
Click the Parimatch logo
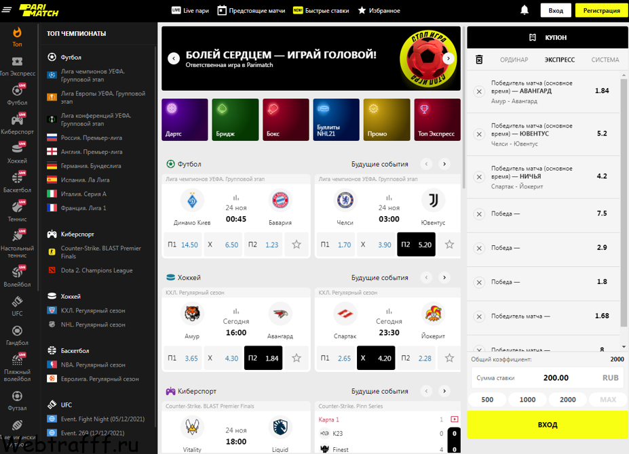pos(39,10)
